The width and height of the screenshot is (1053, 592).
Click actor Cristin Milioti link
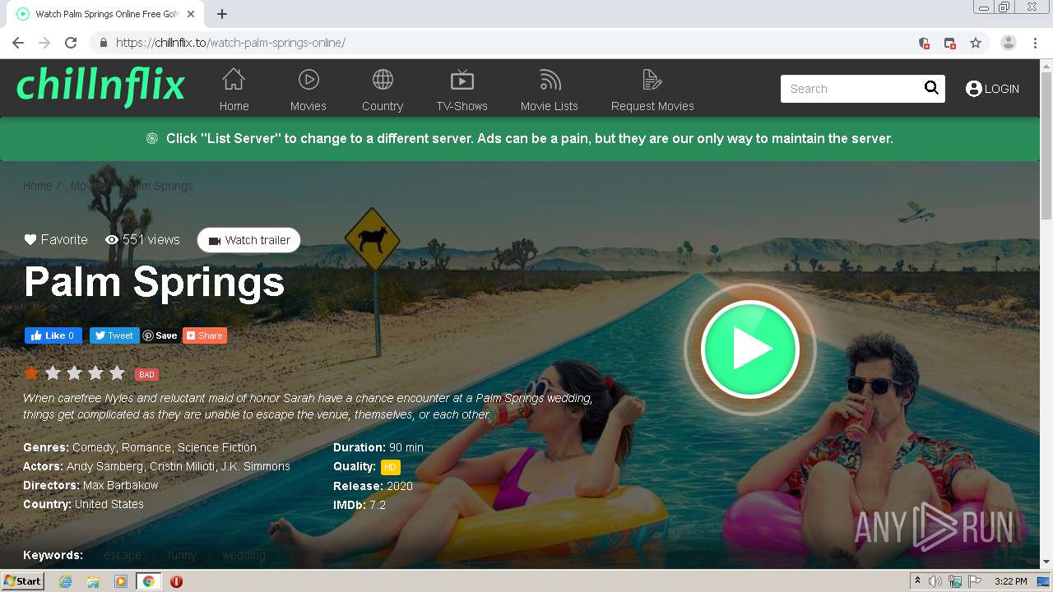point(183,466)
